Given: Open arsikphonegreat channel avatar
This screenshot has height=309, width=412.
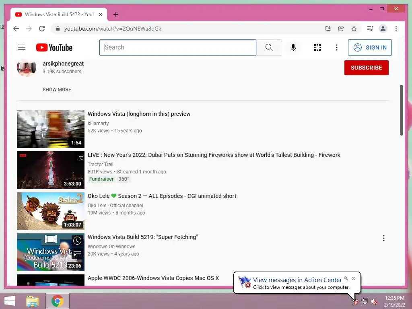Looking at the screenshot, I should [27, 68].
